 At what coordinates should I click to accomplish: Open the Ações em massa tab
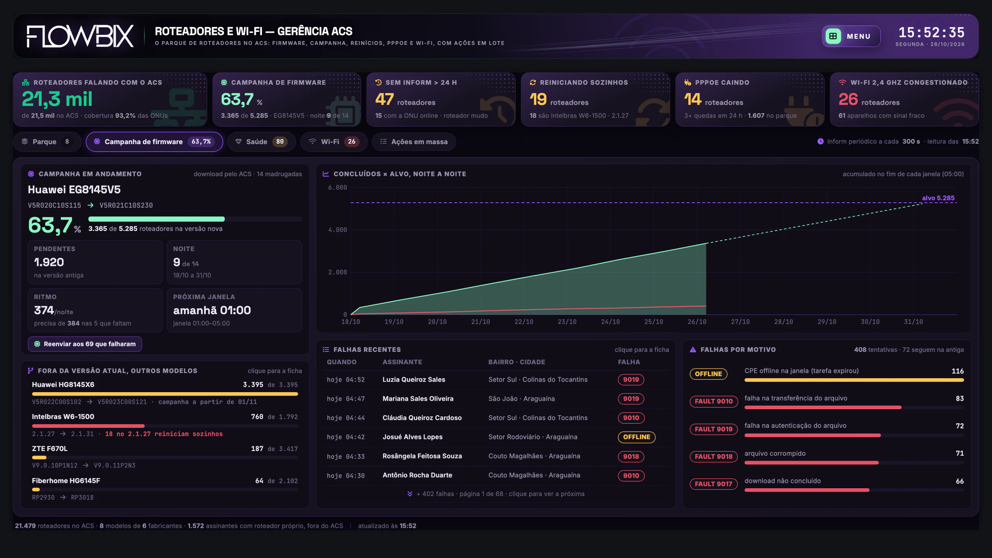[x=414, y=141]
